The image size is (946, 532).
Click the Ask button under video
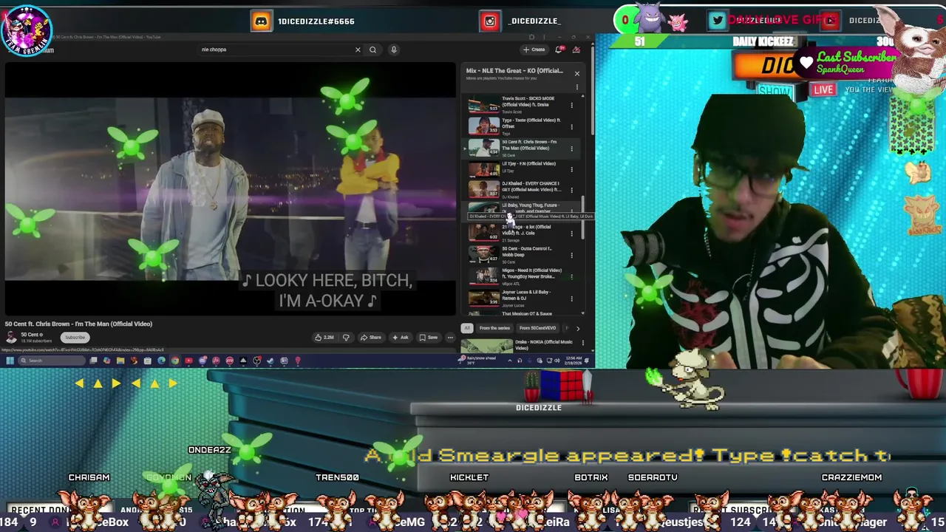coord(401,338)
